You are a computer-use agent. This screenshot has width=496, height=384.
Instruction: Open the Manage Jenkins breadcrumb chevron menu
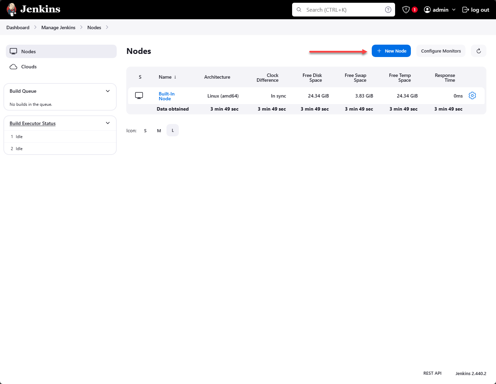[81, 27]
